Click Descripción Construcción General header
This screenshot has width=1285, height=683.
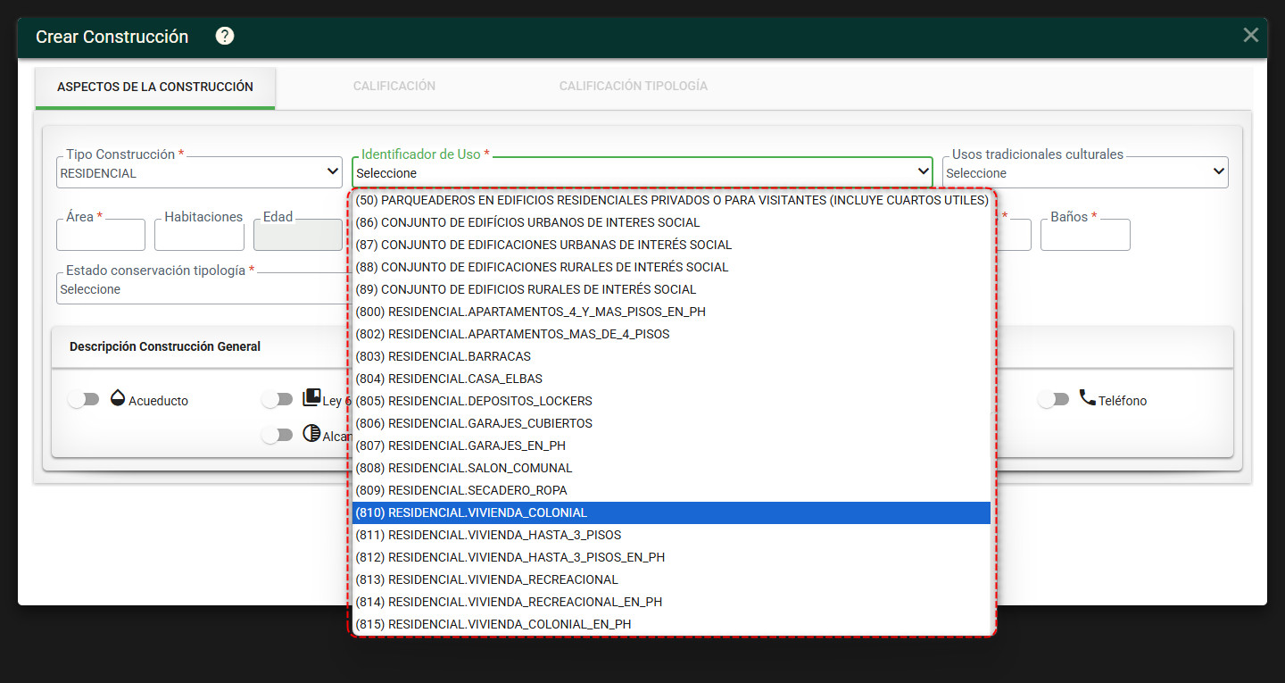[165, 346]
